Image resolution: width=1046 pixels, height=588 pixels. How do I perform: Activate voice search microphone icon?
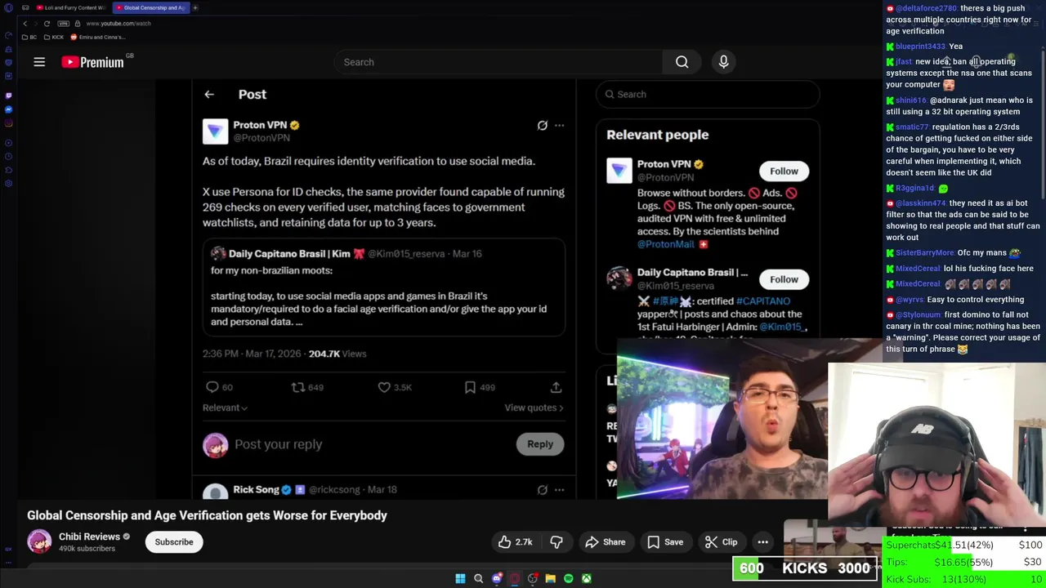tap(723, 62)
